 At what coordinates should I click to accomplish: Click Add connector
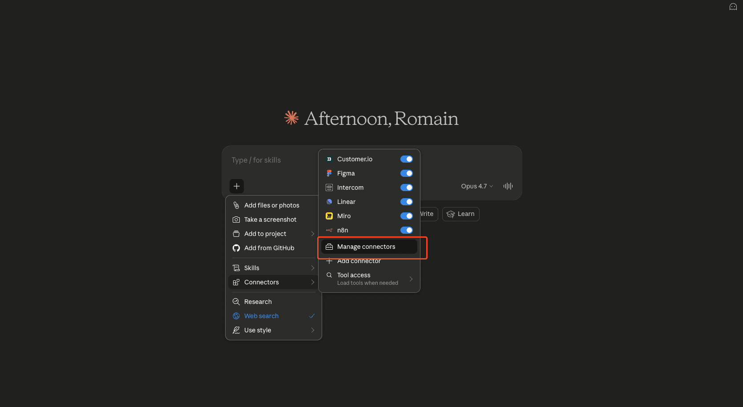tap(359, 261)
